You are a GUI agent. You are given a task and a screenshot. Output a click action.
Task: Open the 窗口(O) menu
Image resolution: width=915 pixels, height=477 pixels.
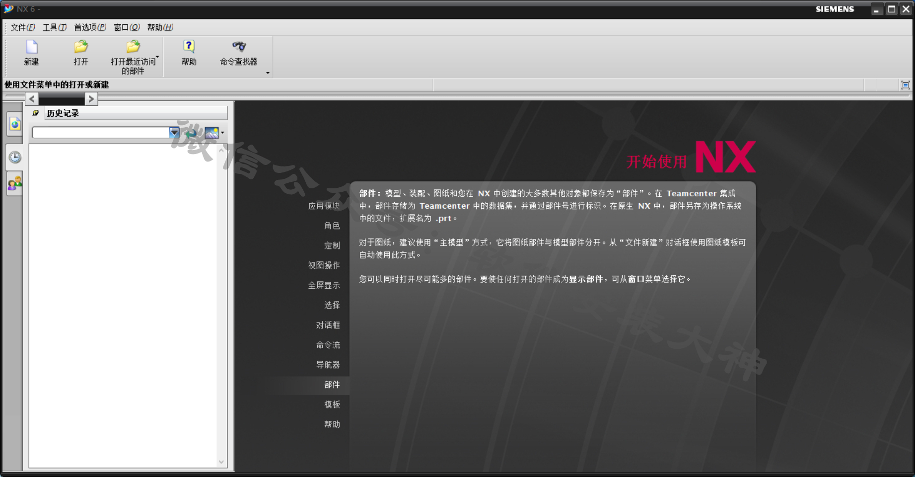pos(127,27)
